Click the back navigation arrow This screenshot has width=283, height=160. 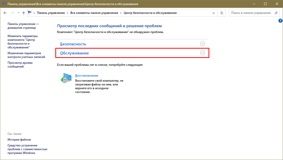5,13
